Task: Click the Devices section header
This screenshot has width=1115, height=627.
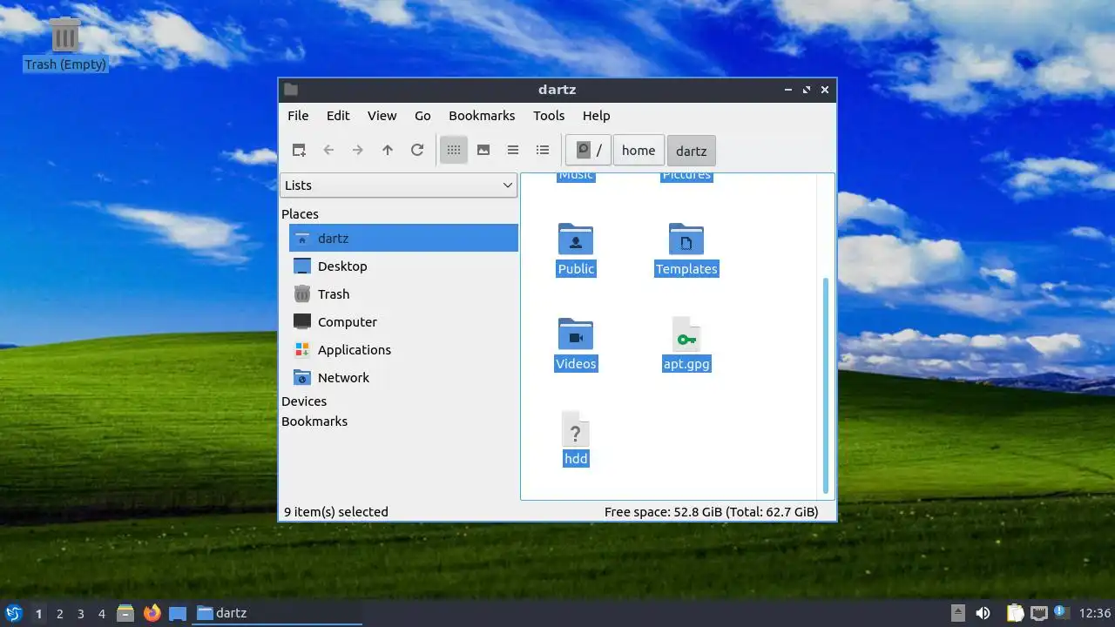Action: point(304,401)
